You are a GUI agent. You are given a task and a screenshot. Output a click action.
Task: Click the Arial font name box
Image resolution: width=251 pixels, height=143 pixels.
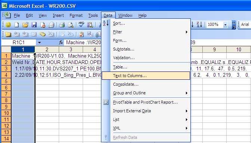245,24
